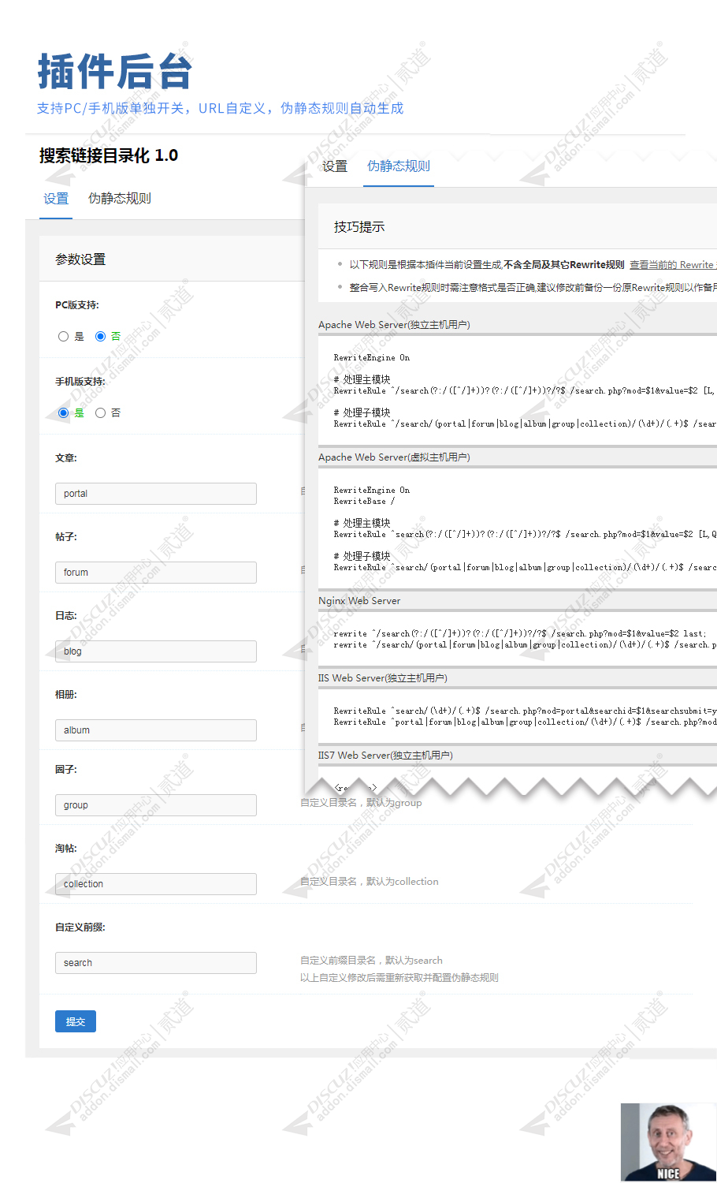The width and height of the screenshot is (717, 1183).
Task: Click the 技巧提示 heading
Action: pos(359,226)
